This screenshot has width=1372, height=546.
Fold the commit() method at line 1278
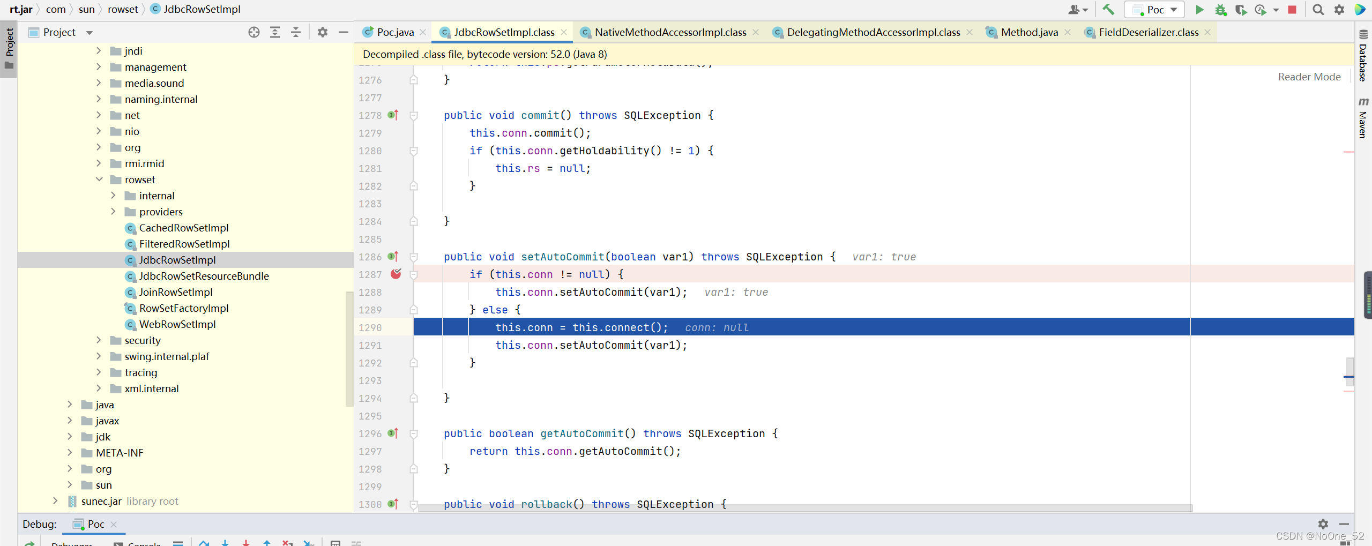(414, 116)
